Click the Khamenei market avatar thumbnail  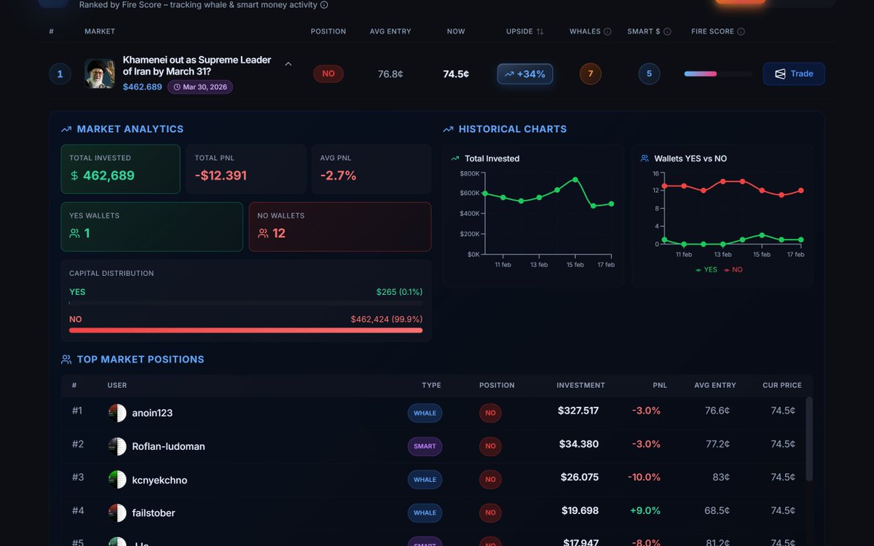point(99,74)
